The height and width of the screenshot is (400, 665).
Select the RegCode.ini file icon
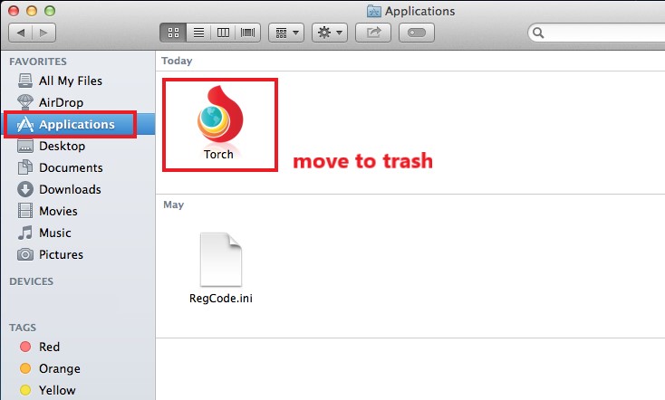click(221, 260)
